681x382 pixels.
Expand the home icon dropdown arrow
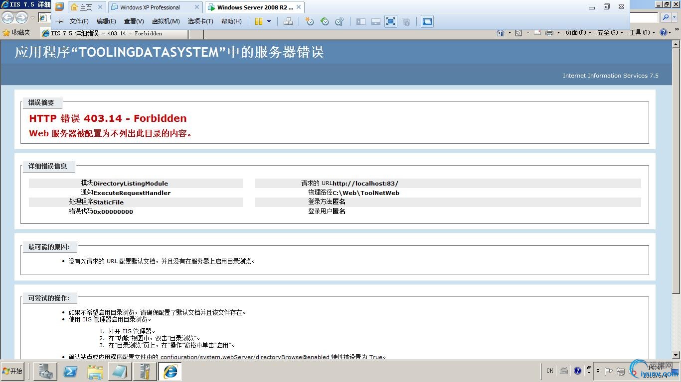510,33
